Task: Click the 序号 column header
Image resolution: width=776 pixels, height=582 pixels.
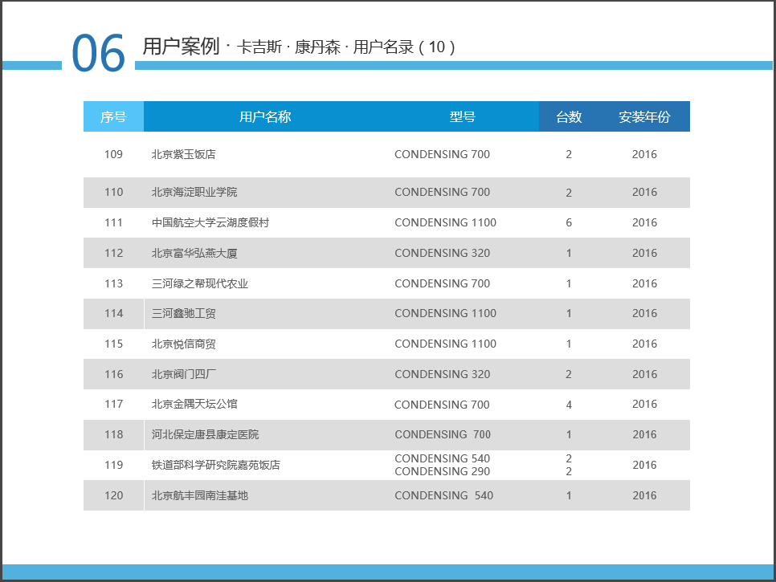Action: point(113,116)
